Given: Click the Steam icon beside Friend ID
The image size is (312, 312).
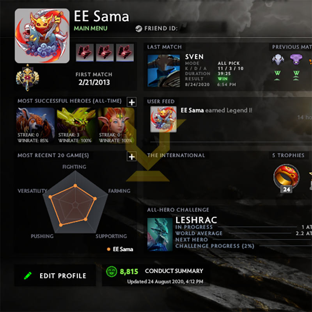Looking at the screenshot, I should (139, 28).
